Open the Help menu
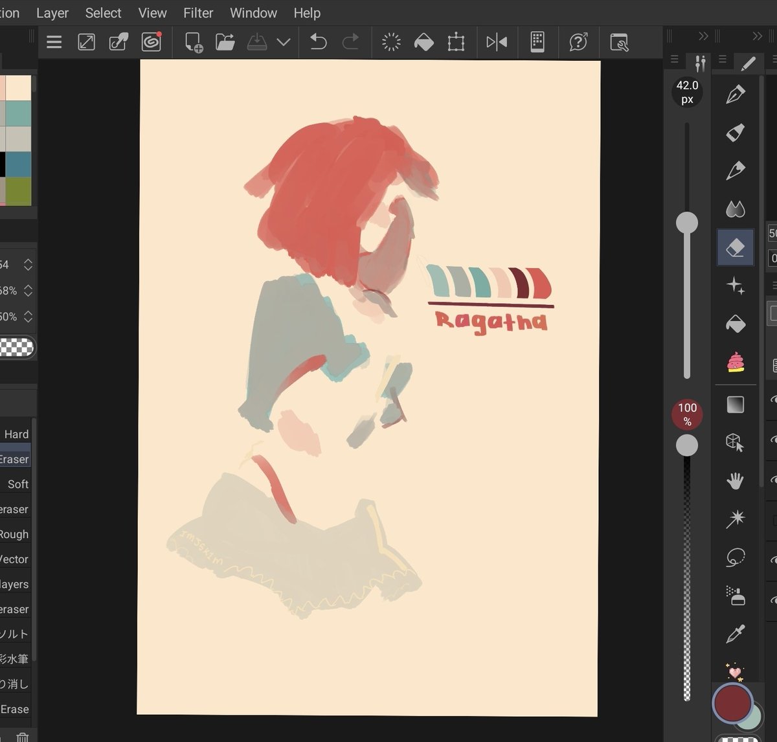Image resolution: width=777 pixels, height=742 pixels. coord(307,13)
